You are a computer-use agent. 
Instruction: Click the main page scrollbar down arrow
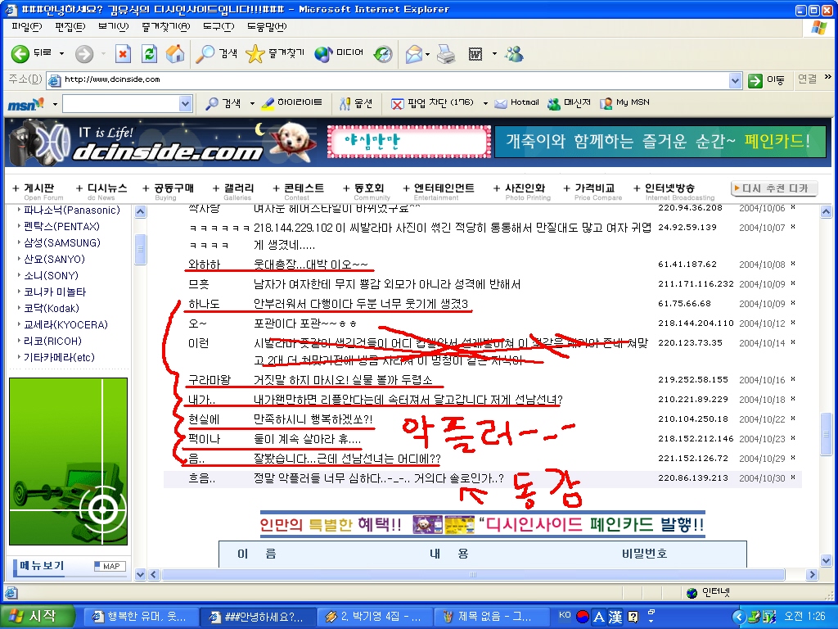(x=827, y=560)
